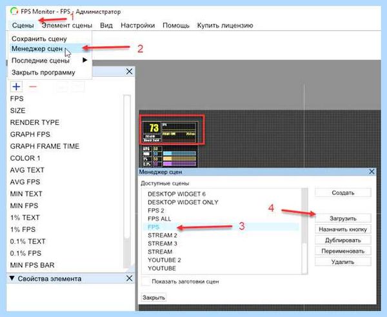Click the Создать button
Viewport: 387px width, 317px height.
[343, 193]
